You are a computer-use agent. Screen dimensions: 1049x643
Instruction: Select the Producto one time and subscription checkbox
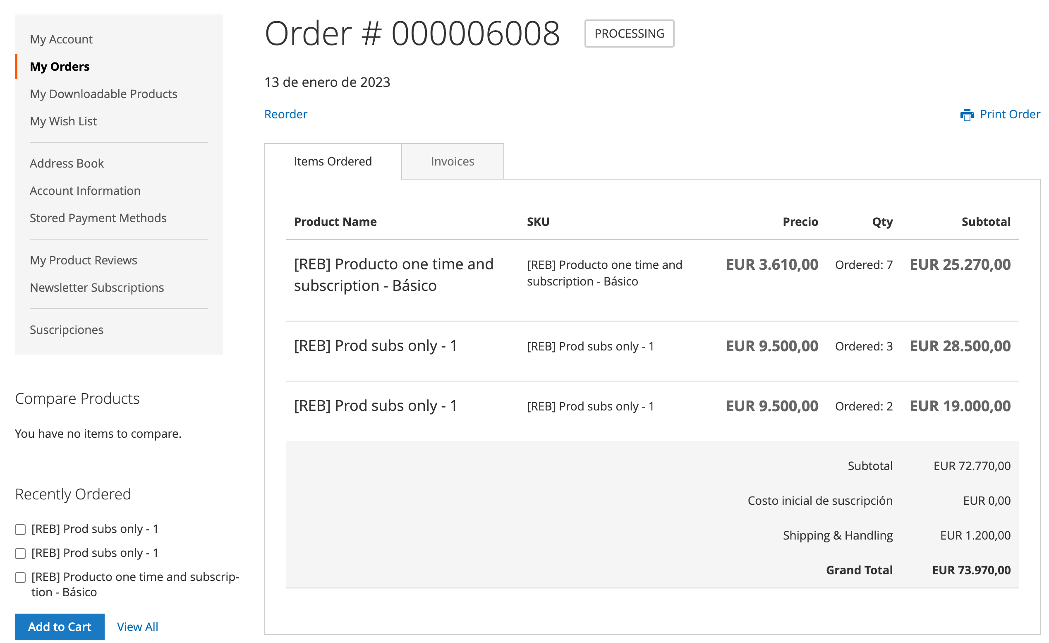(x=20, y=578)
